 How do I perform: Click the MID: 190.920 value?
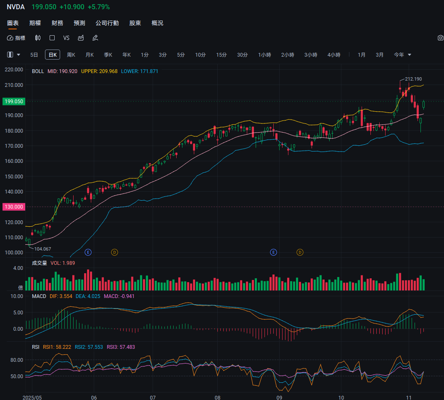62,71
